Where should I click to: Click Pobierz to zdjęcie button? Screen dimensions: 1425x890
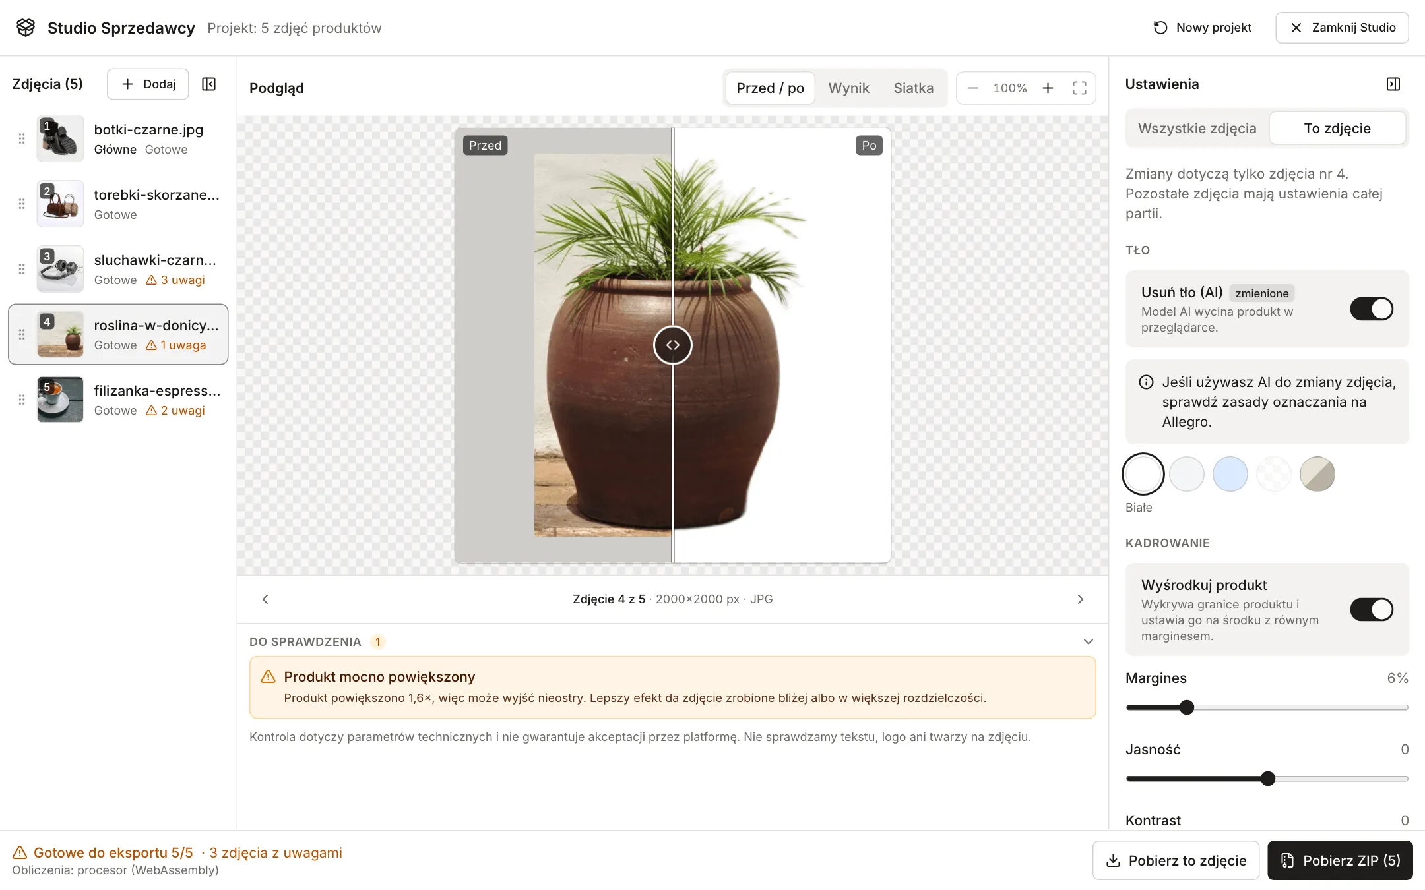tap(1176, 860)
